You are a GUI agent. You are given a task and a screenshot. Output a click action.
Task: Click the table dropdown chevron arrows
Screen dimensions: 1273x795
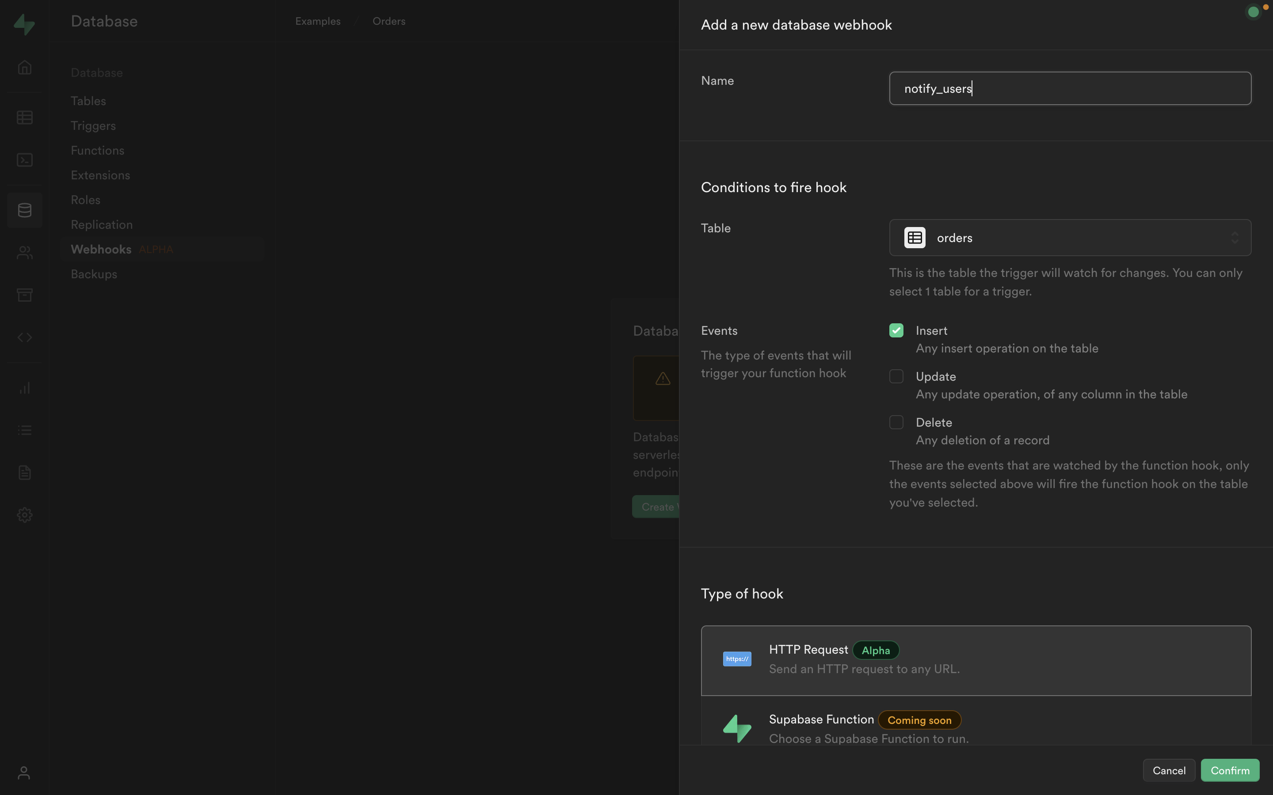click(1235, 238)
